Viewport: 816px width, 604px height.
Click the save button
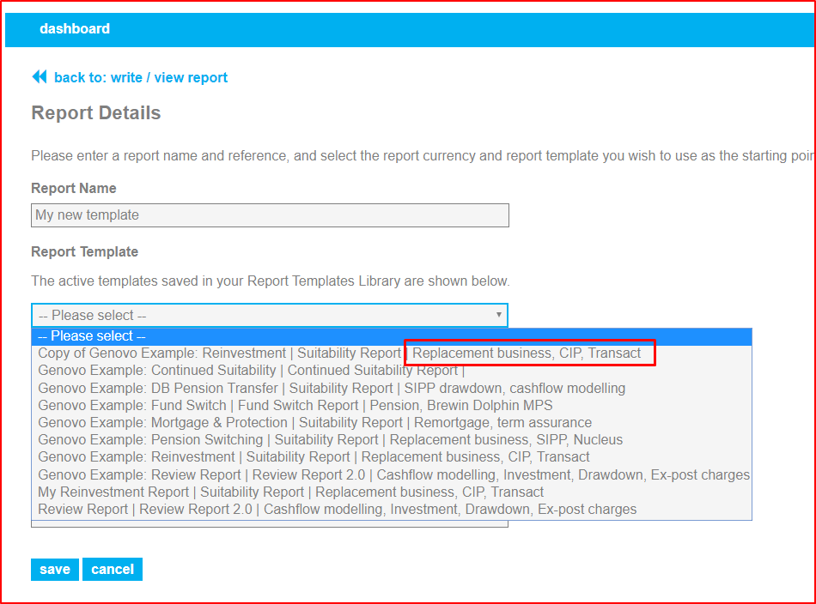[54, 569]
